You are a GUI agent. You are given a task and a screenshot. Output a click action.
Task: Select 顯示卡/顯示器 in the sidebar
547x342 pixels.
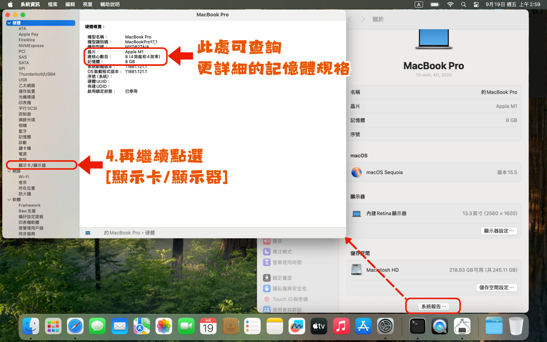(32, 165)
